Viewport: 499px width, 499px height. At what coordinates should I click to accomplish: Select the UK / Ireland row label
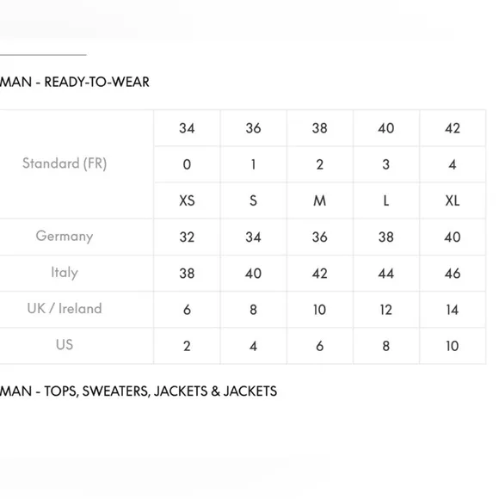point(65,308)
